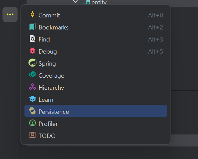The image size is (198, 159).
Task: Open TODO from the tool windows list
Action: (x=96, y=136)
